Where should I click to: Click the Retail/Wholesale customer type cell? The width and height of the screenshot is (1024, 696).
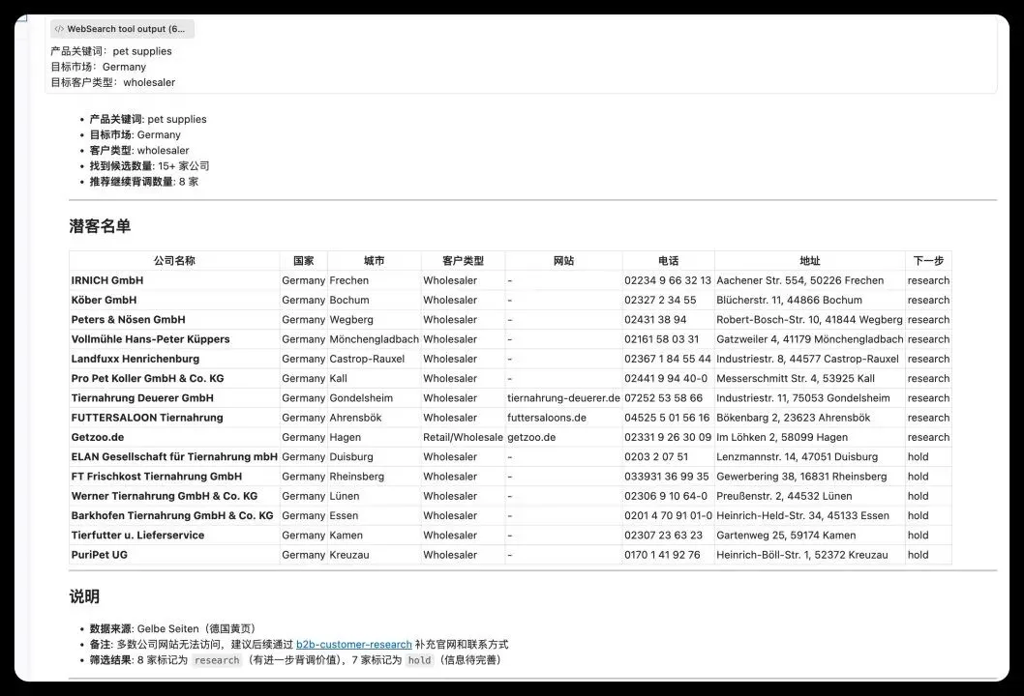[463, 437]
